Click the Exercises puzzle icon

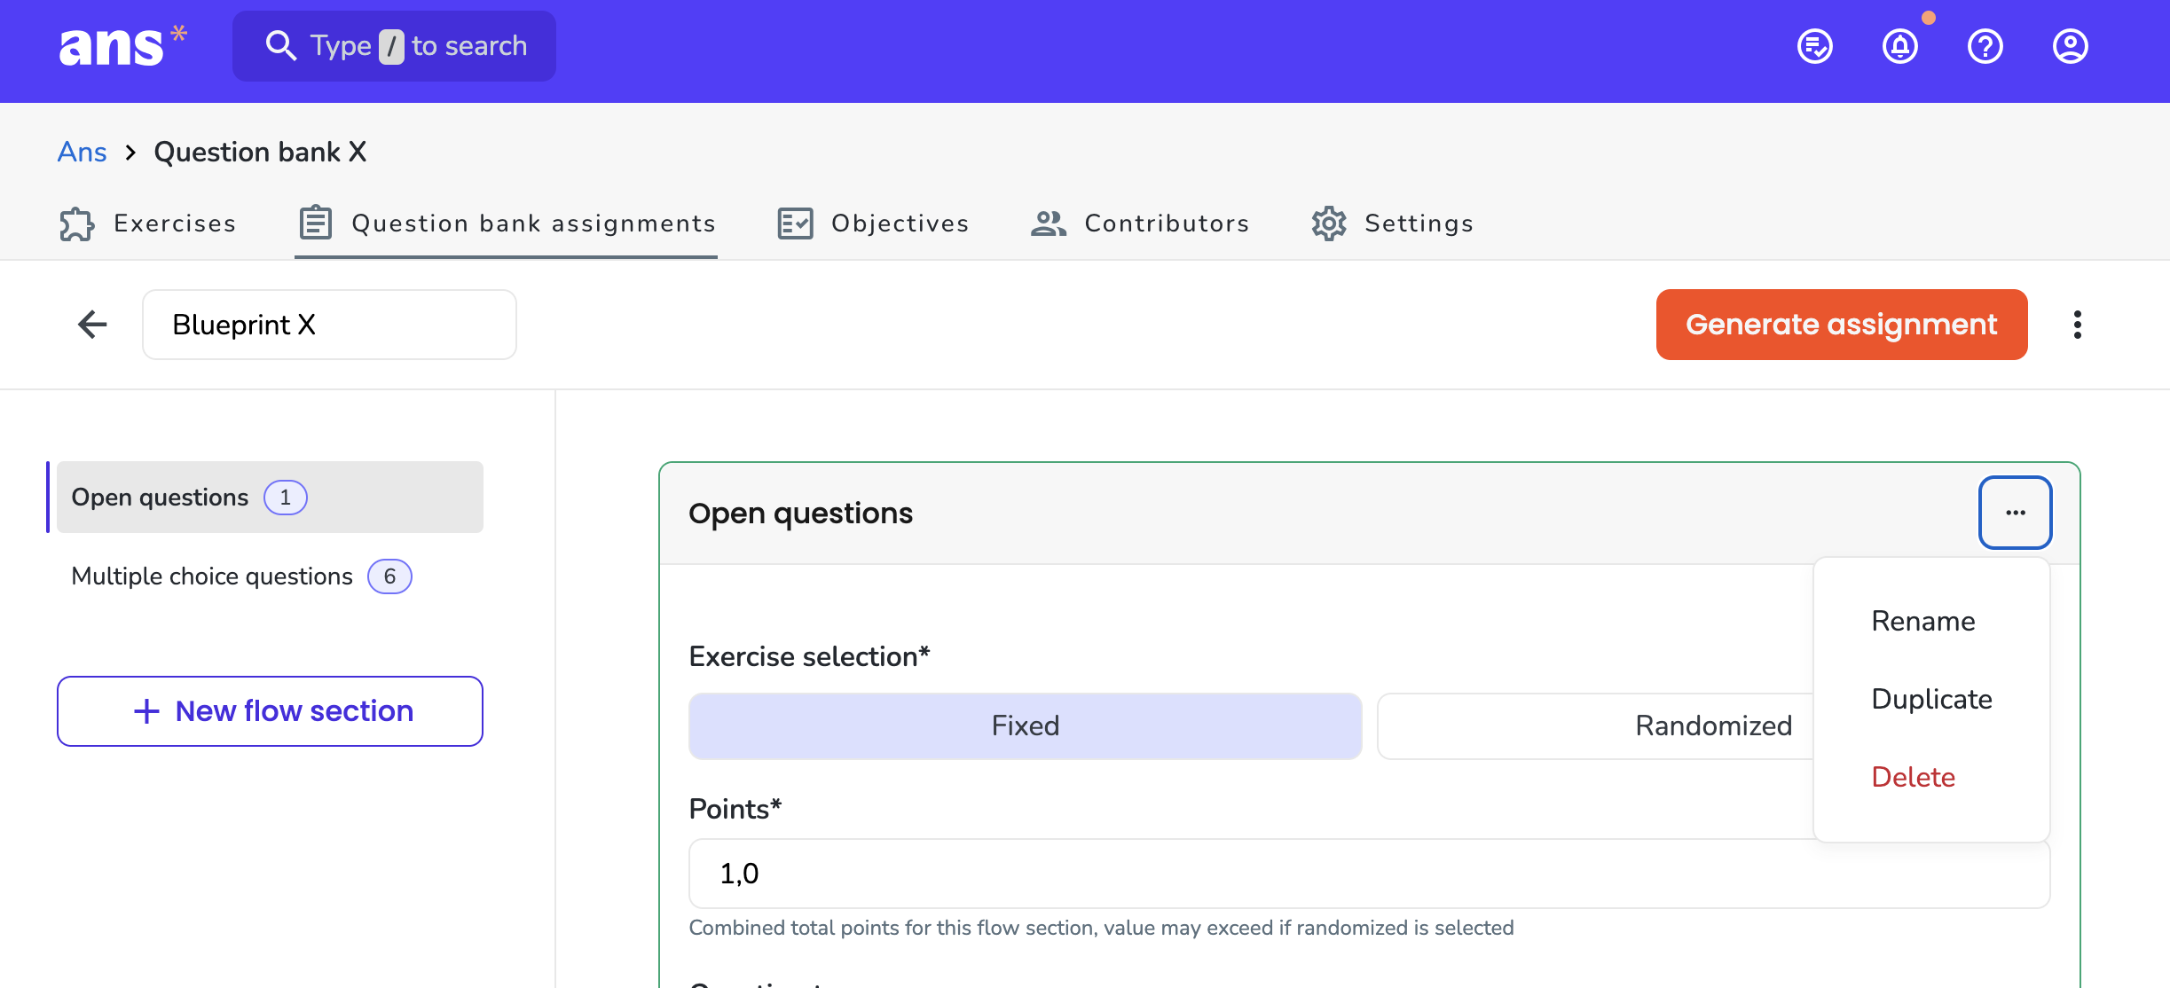point(77,223)
